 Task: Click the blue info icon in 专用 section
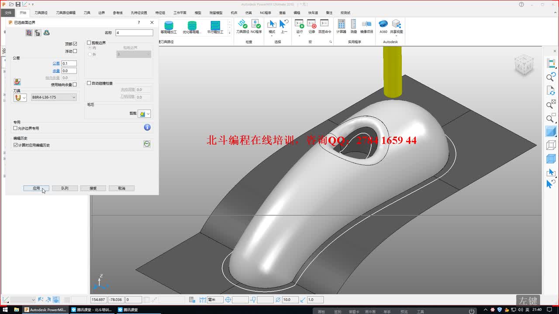coord(147,127)
